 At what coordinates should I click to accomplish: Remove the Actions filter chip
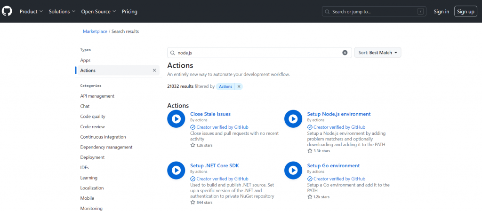coord(239,86)
